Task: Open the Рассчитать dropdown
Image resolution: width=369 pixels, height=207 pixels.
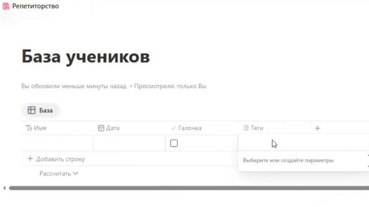Action: 59,174
